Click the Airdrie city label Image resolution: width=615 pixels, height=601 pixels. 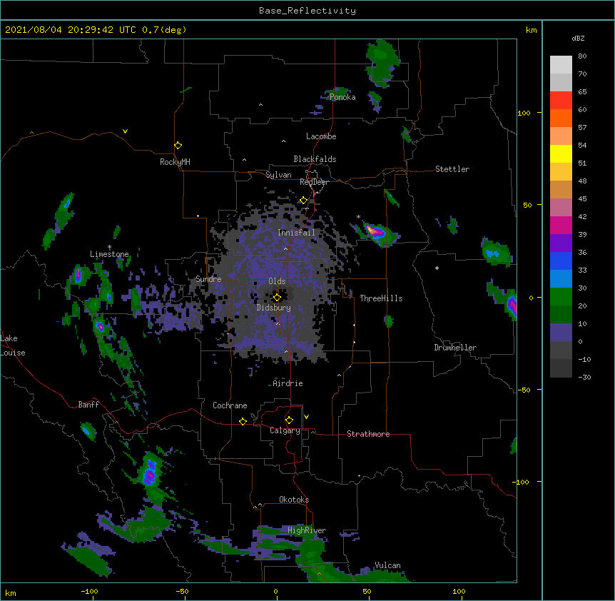tap(288, 383)
